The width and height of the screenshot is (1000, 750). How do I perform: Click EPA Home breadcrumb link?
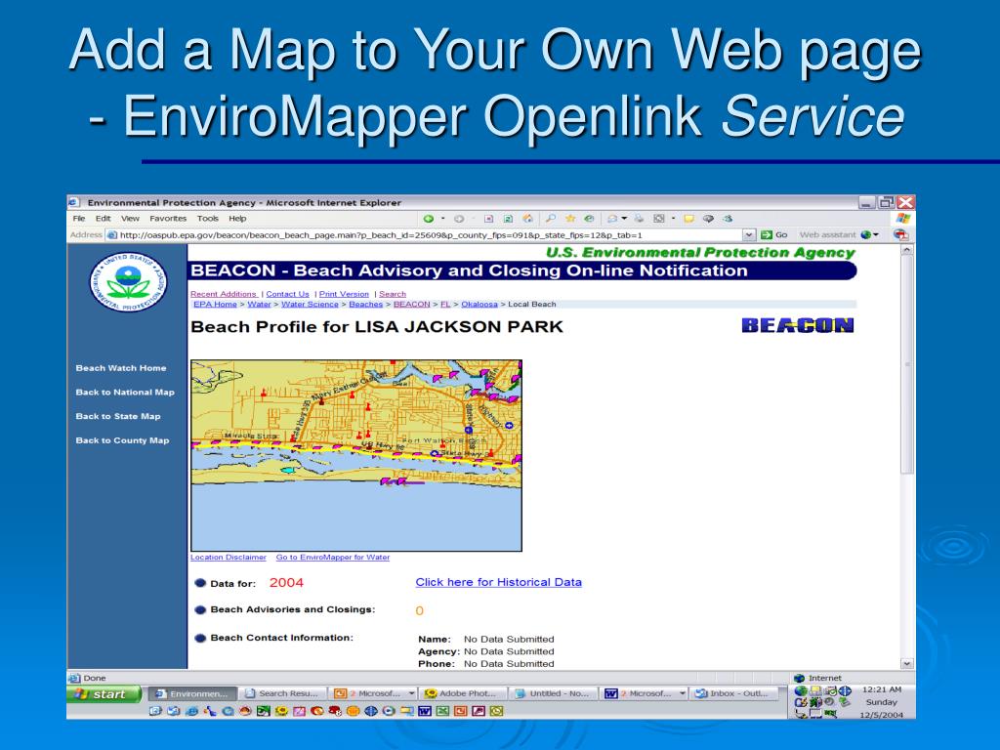(x=215, y=305)
